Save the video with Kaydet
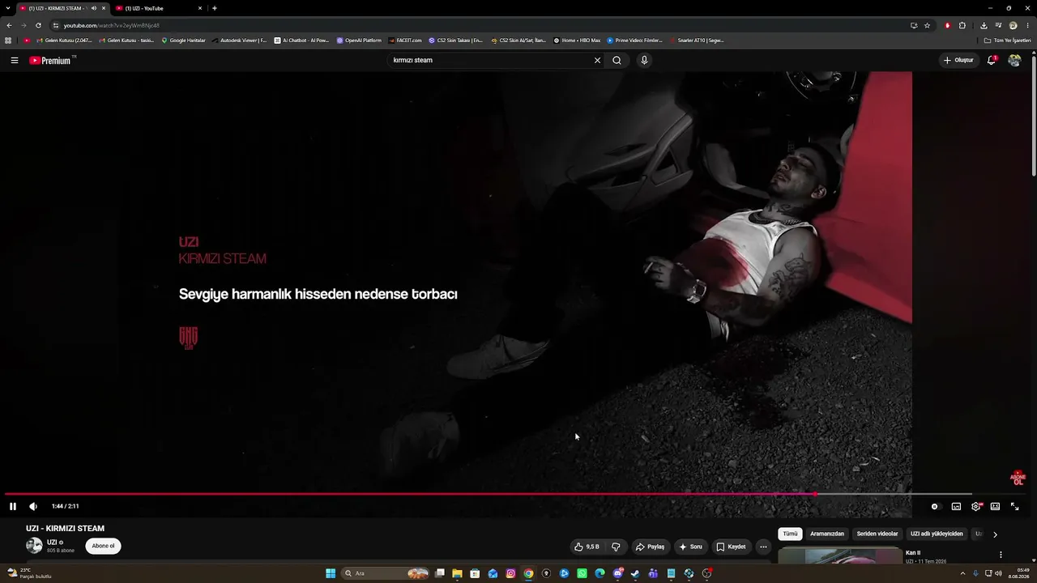This screenshot has width=1037, height=583. click(x=731, y=547)
